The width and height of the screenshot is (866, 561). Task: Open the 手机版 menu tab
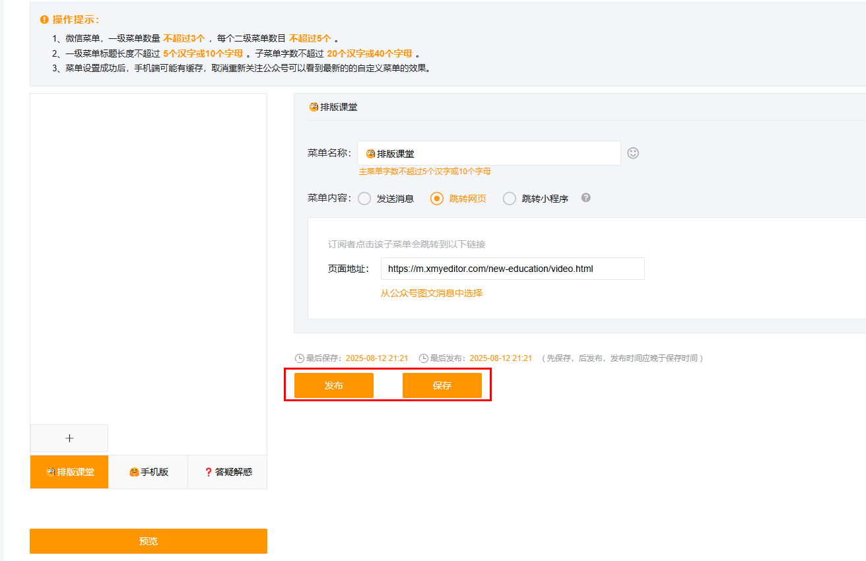click(149, 472)
